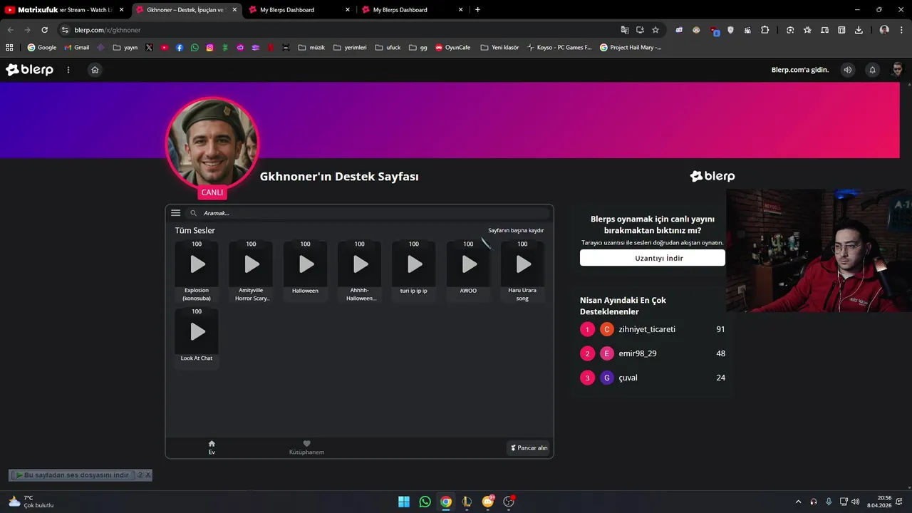Open the Windows Start menu

[404, 502]
